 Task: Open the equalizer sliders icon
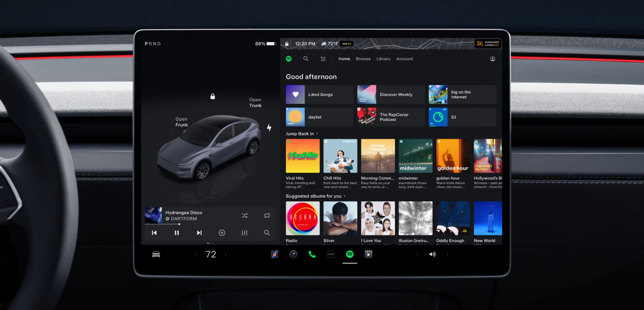tap(245, 233)
